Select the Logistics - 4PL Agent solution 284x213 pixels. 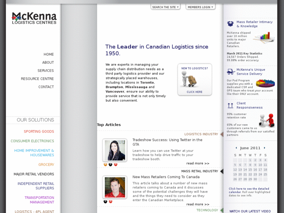point(34,211)
